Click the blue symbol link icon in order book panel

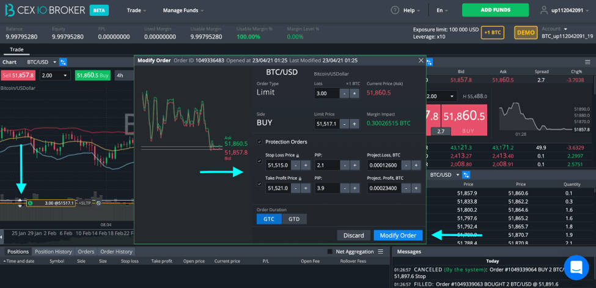[466, 175]
